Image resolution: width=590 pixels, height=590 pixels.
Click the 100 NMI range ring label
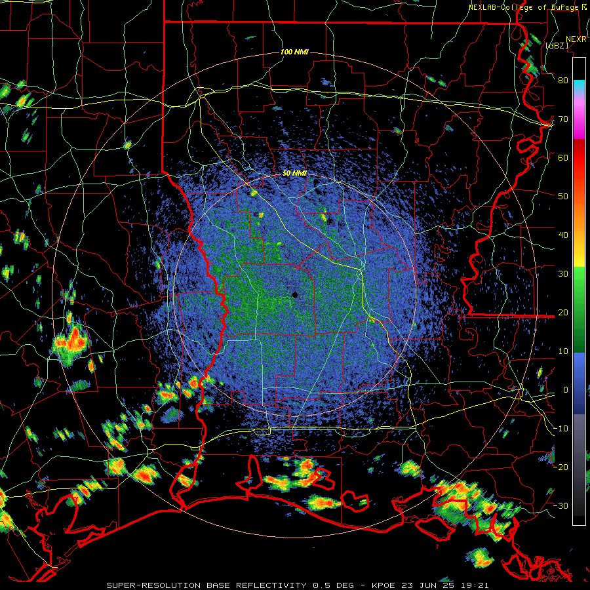pos(294,52)
